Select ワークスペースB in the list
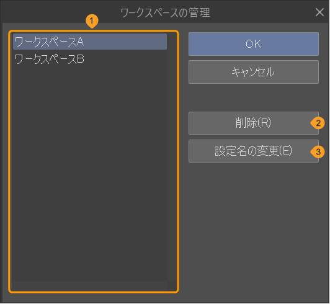Image resolution: width=330 pixels, height=304 pixels. (90, 59)
